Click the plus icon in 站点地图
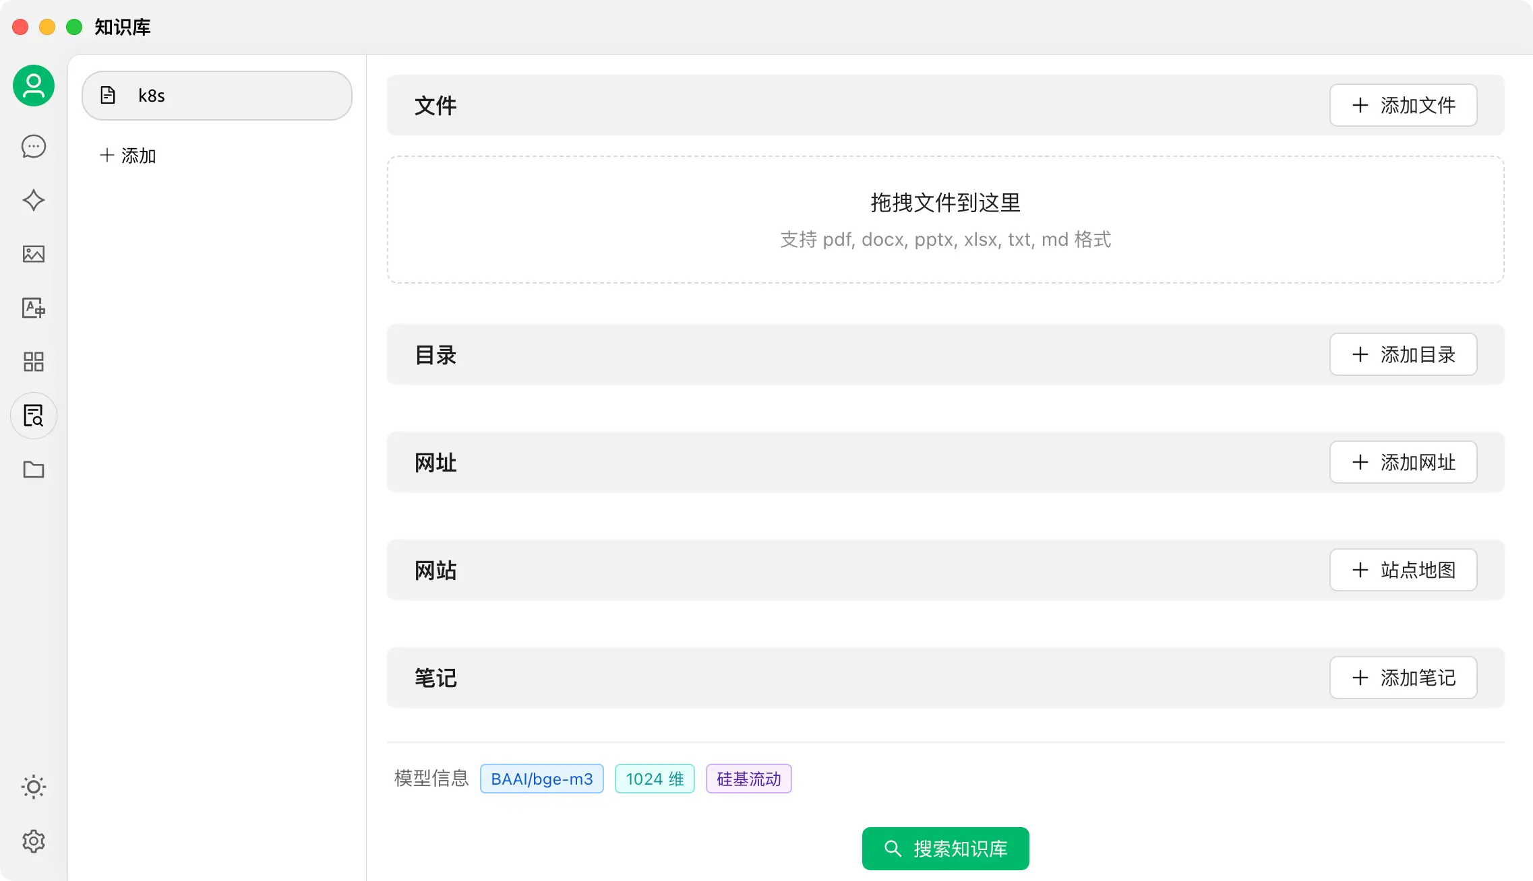1533x881 pixels. pyautogui.click(x=1360, y=570)
